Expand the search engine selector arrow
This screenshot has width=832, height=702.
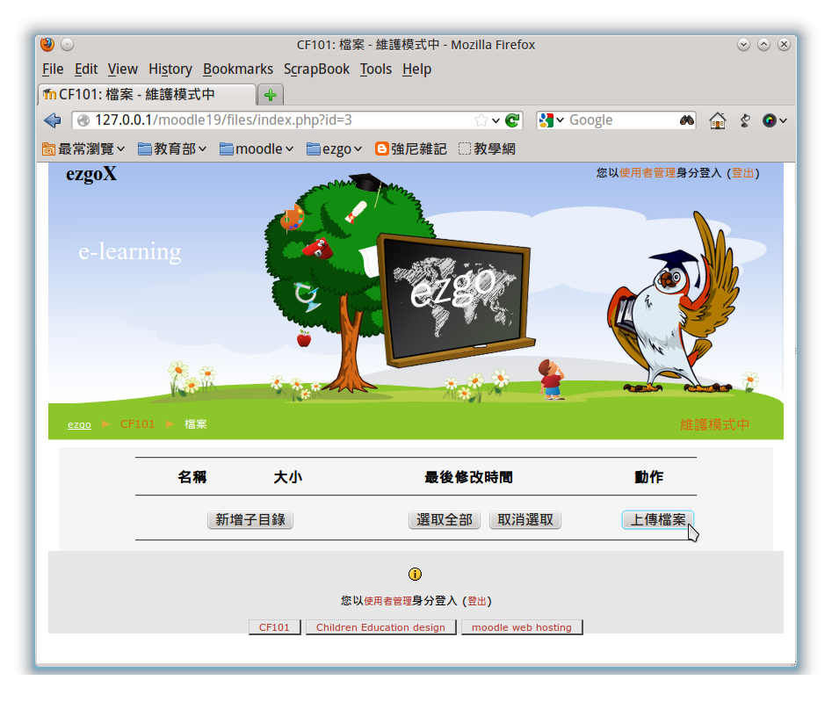[560, 120]
